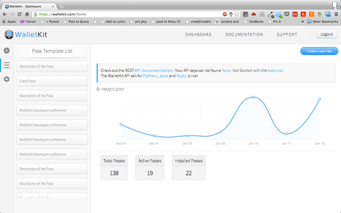Select the Event Pass template

[52, 81]
